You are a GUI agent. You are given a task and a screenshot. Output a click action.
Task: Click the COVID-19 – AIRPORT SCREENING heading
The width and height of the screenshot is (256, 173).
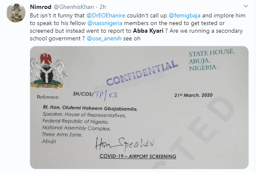[x=138, y=156]
